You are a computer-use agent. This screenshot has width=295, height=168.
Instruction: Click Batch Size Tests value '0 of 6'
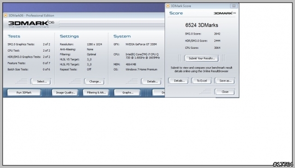(47, 70)
